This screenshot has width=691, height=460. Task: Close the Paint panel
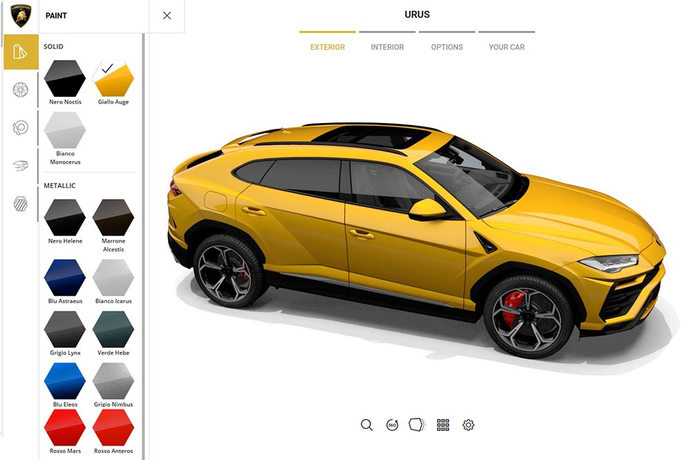click(x=167, y=16)
